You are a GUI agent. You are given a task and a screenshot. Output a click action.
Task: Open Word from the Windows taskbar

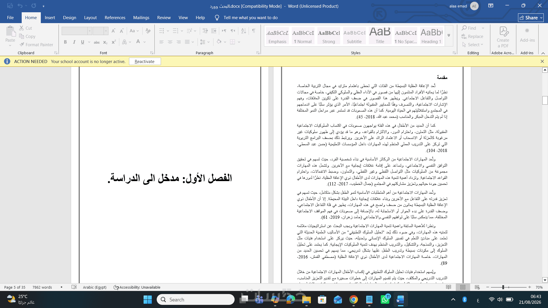point(400,299)
